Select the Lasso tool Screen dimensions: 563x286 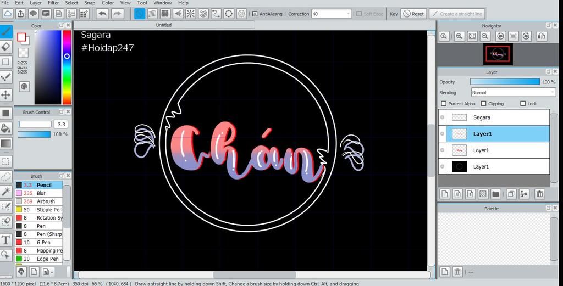pyautogui.click(x=5, y=177)
